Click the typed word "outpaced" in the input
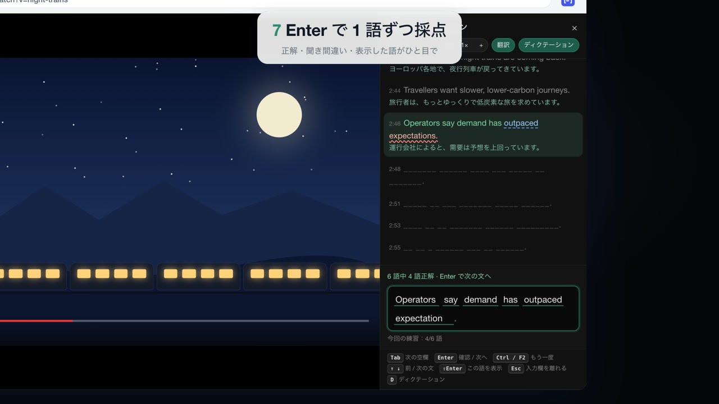The width and height of the screenshot is (719, 404). (x=543, y=300)
